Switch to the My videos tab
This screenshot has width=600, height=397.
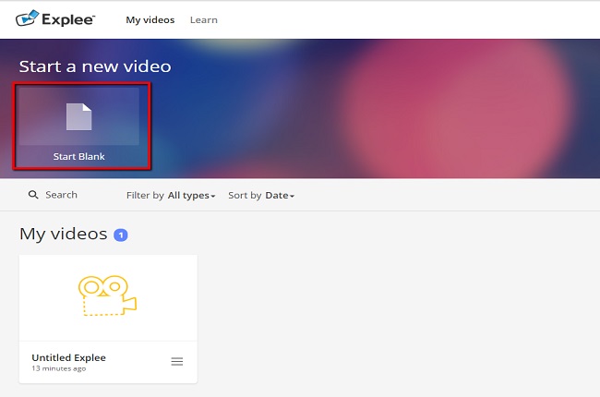[x=150, y=19]
